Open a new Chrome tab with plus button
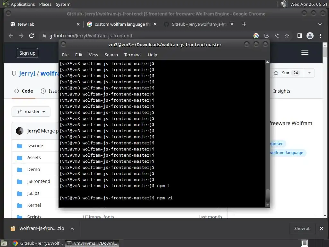The height and width of the screenshot is (247, 329). coord(244,24)
